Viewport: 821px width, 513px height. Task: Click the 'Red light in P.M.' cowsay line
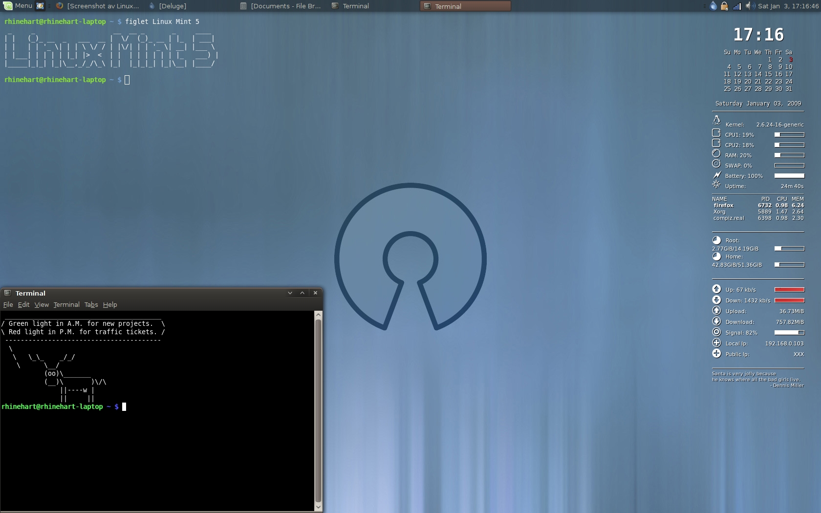coord(83,332)
